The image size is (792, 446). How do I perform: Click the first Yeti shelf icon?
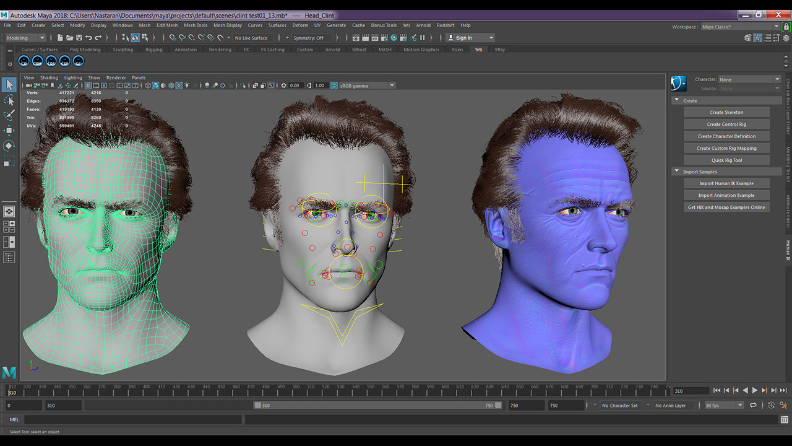24,61
